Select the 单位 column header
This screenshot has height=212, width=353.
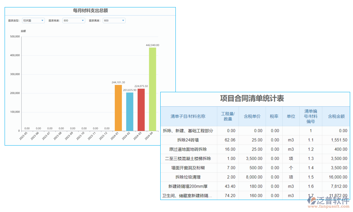tap(291, 116)
